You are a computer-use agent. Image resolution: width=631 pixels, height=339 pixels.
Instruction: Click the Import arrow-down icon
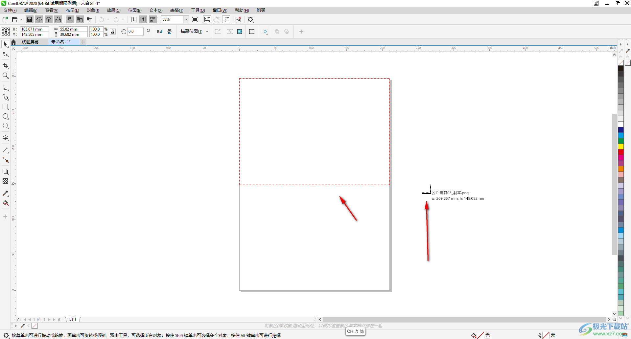tap(134, 19)
